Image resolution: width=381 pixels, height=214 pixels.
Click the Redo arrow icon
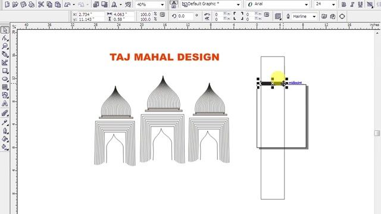click(x=81, y=4)
